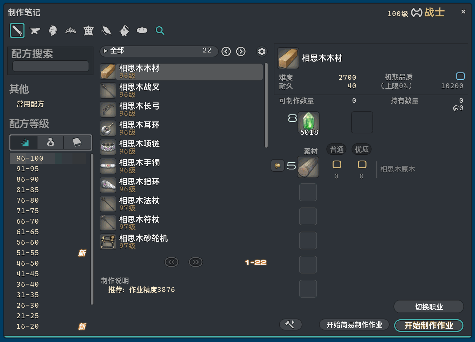This screenshot has height=342, width=475.
Task: Toggle the 普通 quality box for 相思木原木
Action: pyautogui.click(x=337, y=165)
